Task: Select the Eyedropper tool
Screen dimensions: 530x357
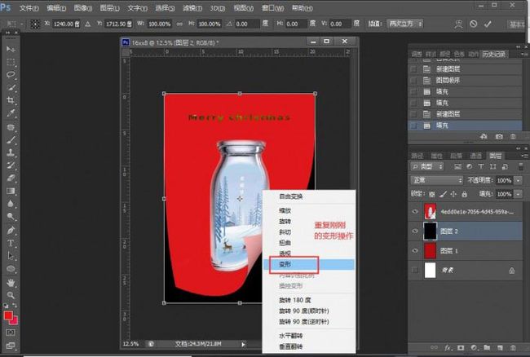Action: (x=11, y=113)
